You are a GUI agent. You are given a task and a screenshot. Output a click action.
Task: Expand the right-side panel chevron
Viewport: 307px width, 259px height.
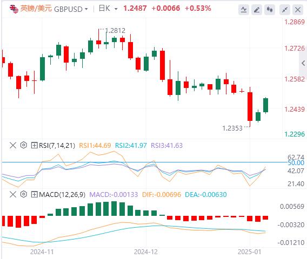pos(303,63)
